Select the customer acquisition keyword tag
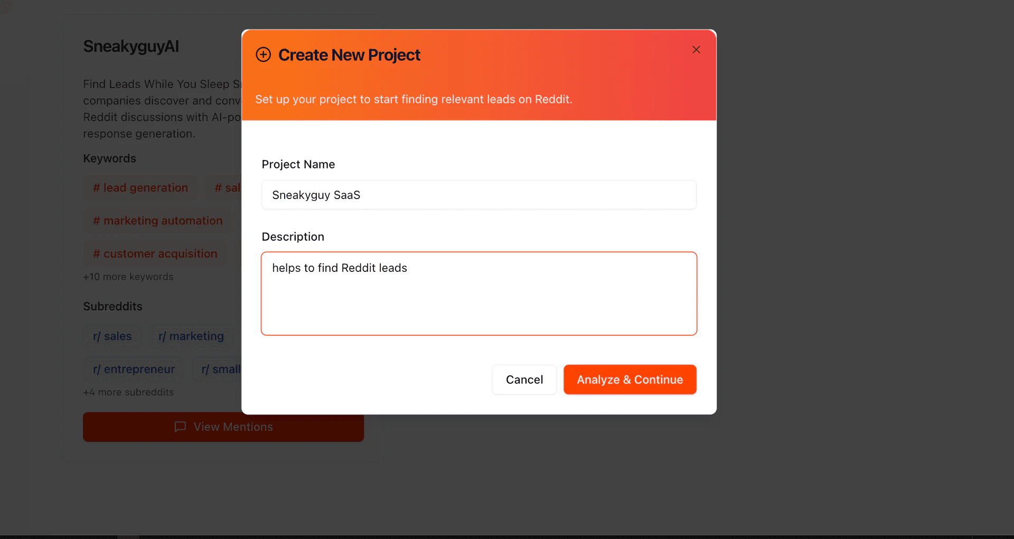The height and width of the screenshot is (539, 1014). 155,254
